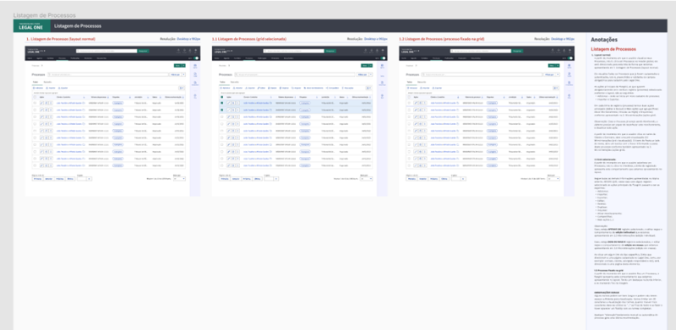Open the Itens por page-size dropdown in processo fixado

tap(553, 178)
